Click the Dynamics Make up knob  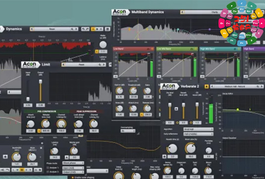[x=103, y=44]
